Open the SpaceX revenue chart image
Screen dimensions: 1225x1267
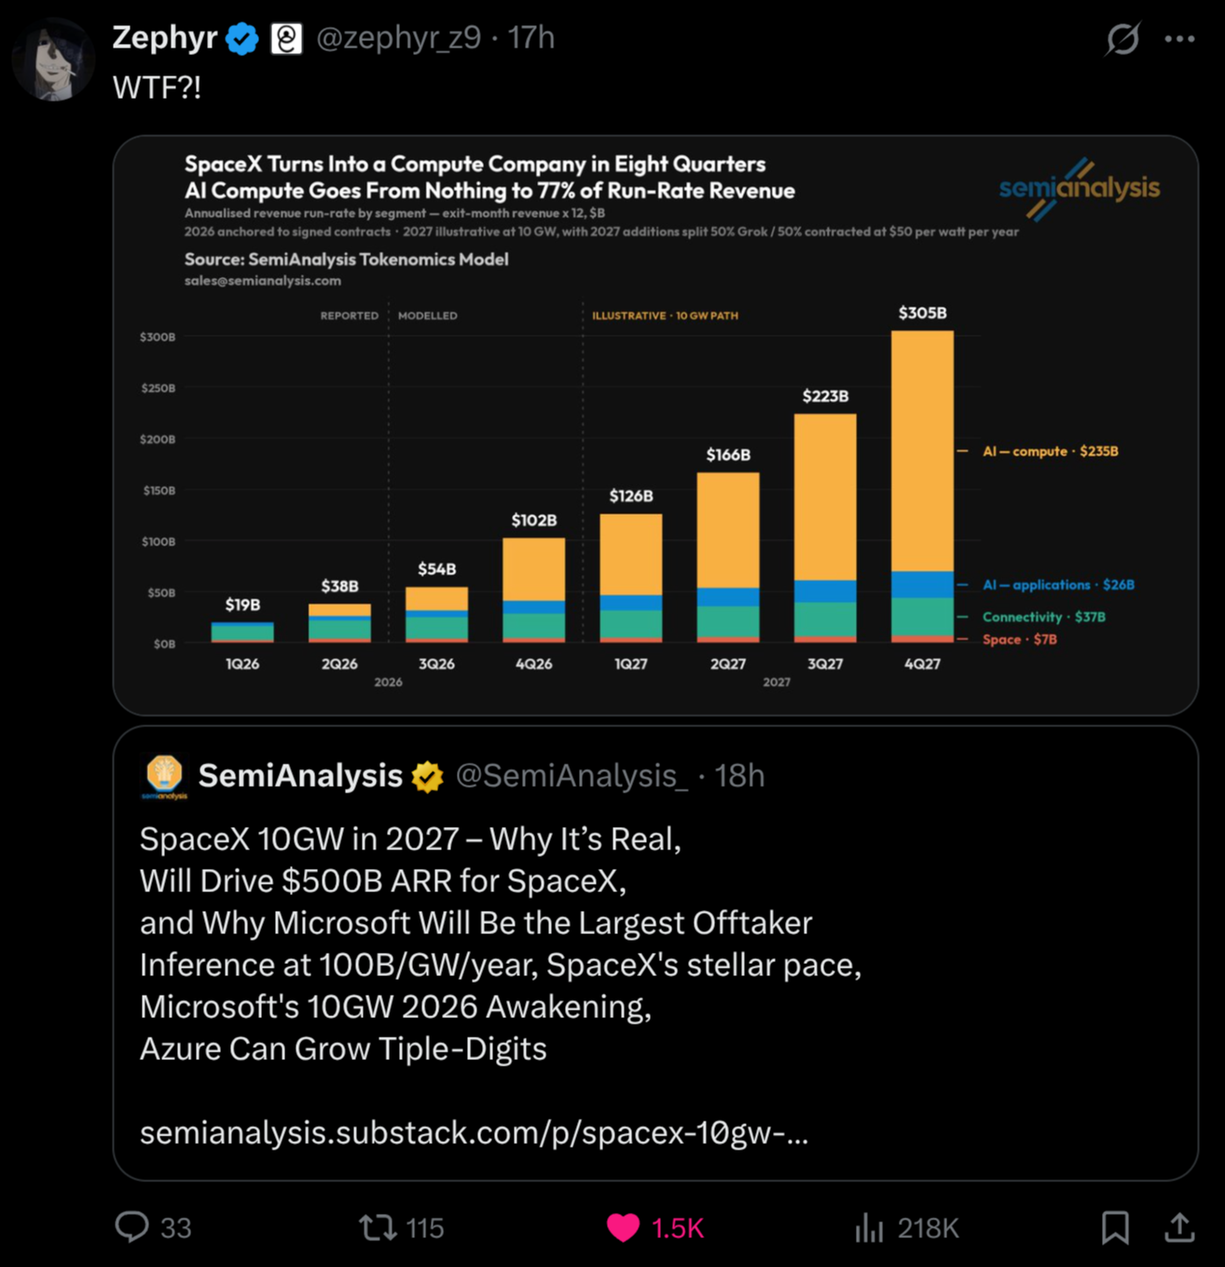(x=655, y=426)
